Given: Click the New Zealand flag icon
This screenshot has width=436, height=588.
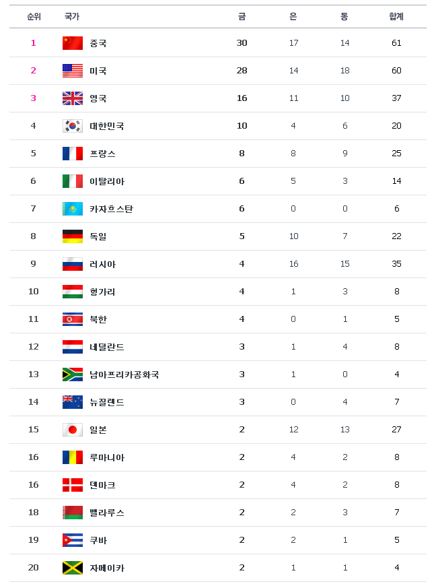Looking at the screenshot, I should (72, 402).
